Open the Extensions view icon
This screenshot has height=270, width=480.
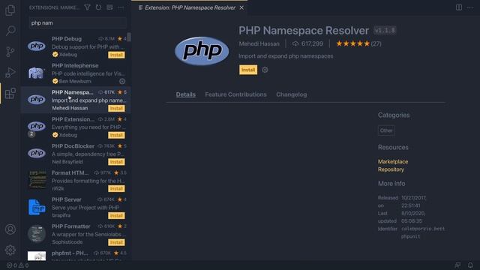coord(10,94)
